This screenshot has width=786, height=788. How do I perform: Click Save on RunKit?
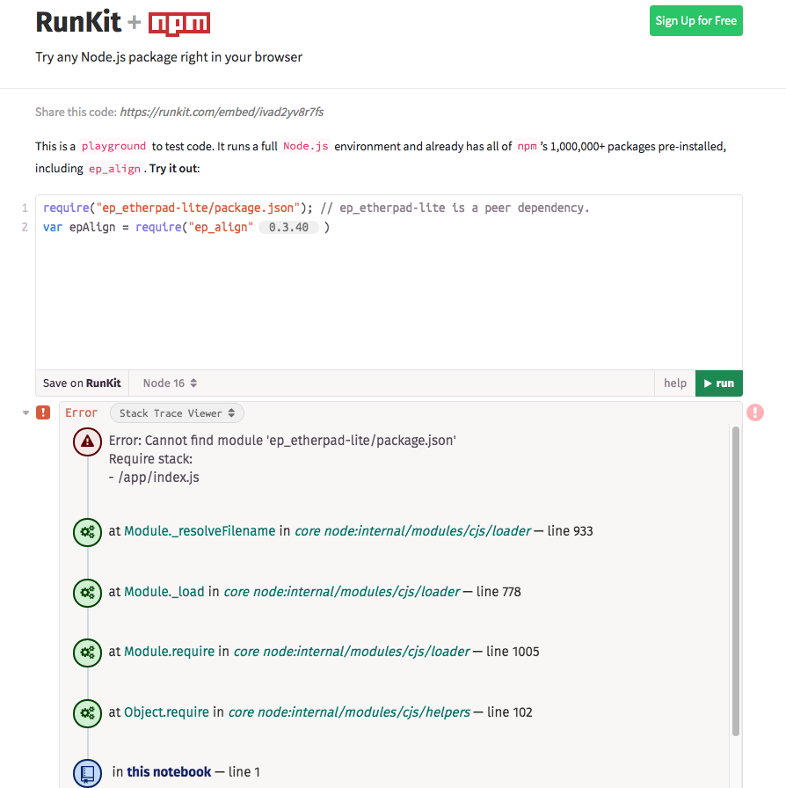(81, 383)
